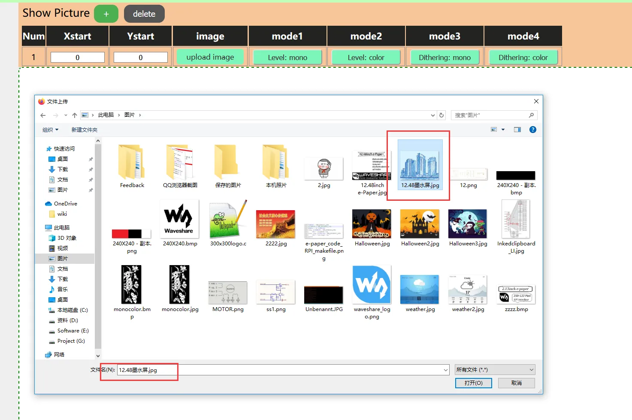Click the 打开(O) button
This screenshot has height=420, width=632.
pos(473,383)
